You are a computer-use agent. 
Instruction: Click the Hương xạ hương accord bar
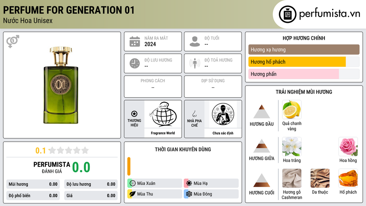(304, 49)
